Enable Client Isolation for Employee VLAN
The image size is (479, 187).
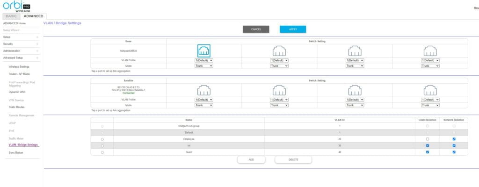tap(428, 139)
